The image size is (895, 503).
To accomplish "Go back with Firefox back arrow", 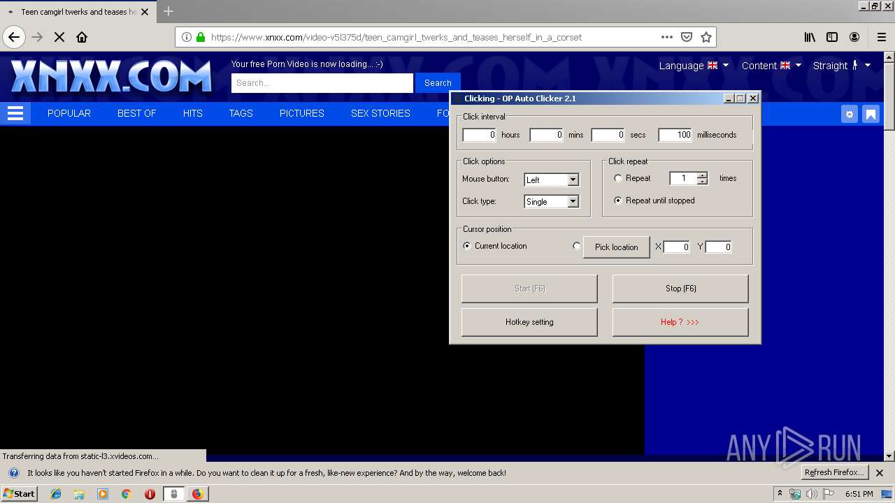I will (14, 37).
